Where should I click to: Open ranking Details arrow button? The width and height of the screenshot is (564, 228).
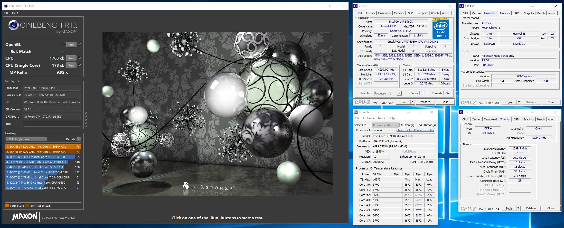coord(79,139)
